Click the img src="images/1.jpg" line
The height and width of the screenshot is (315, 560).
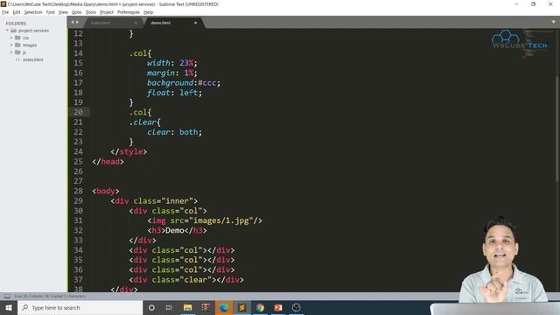(205, 220)
